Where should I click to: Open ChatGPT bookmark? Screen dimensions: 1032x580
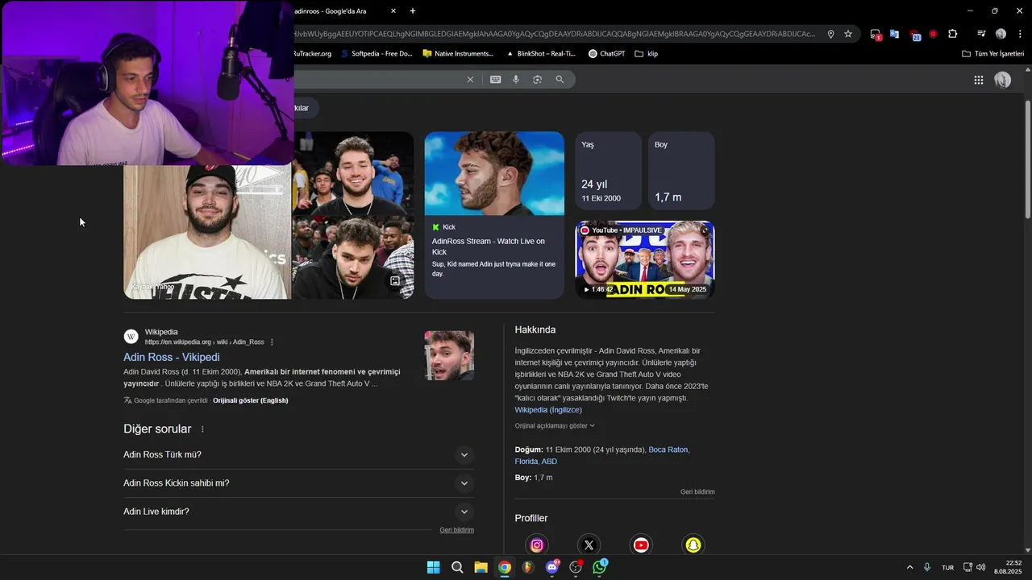pos(606,54)
